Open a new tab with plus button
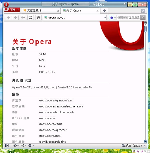 104,11
